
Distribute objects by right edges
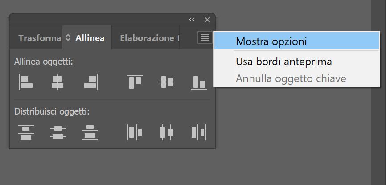(x=199, y=132)
